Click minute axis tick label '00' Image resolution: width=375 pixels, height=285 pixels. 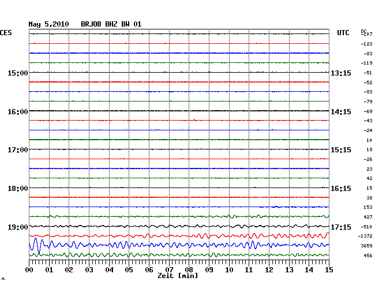point(29,269)
